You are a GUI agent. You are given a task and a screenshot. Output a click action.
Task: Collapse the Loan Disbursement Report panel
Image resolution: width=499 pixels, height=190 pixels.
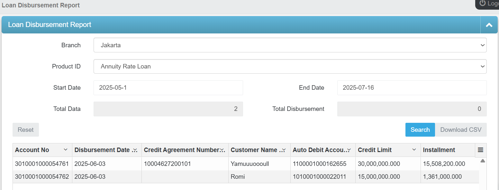489,24
